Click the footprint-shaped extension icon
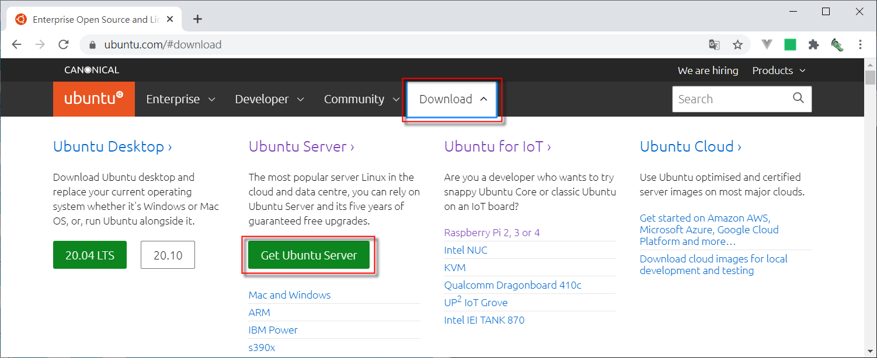This screenshot has width=877, height=358. [837, 44]
